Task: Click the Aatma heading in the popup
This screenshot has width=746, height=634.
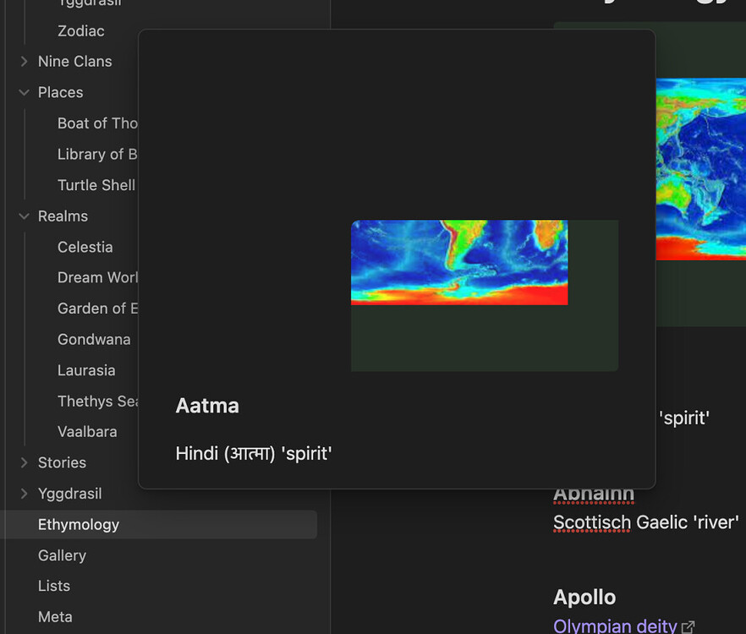Action: coord(207,406)
